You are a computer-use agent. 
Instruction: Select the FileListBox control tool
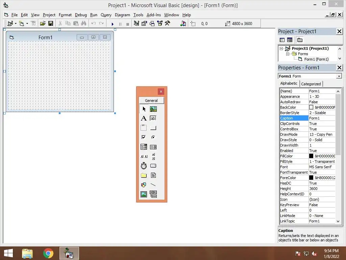pos(153,175)
